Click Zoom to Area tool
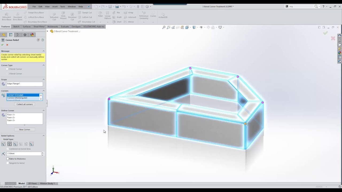This screenshot has width=342, height=192. (169, 27)
